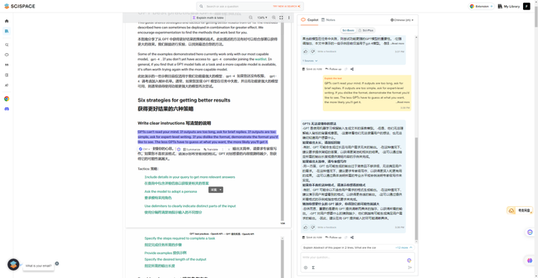Image resolution: width=538 pixels, height=278 pixels.
Task: Share the last Copilot answer
Action: [352, 237]
